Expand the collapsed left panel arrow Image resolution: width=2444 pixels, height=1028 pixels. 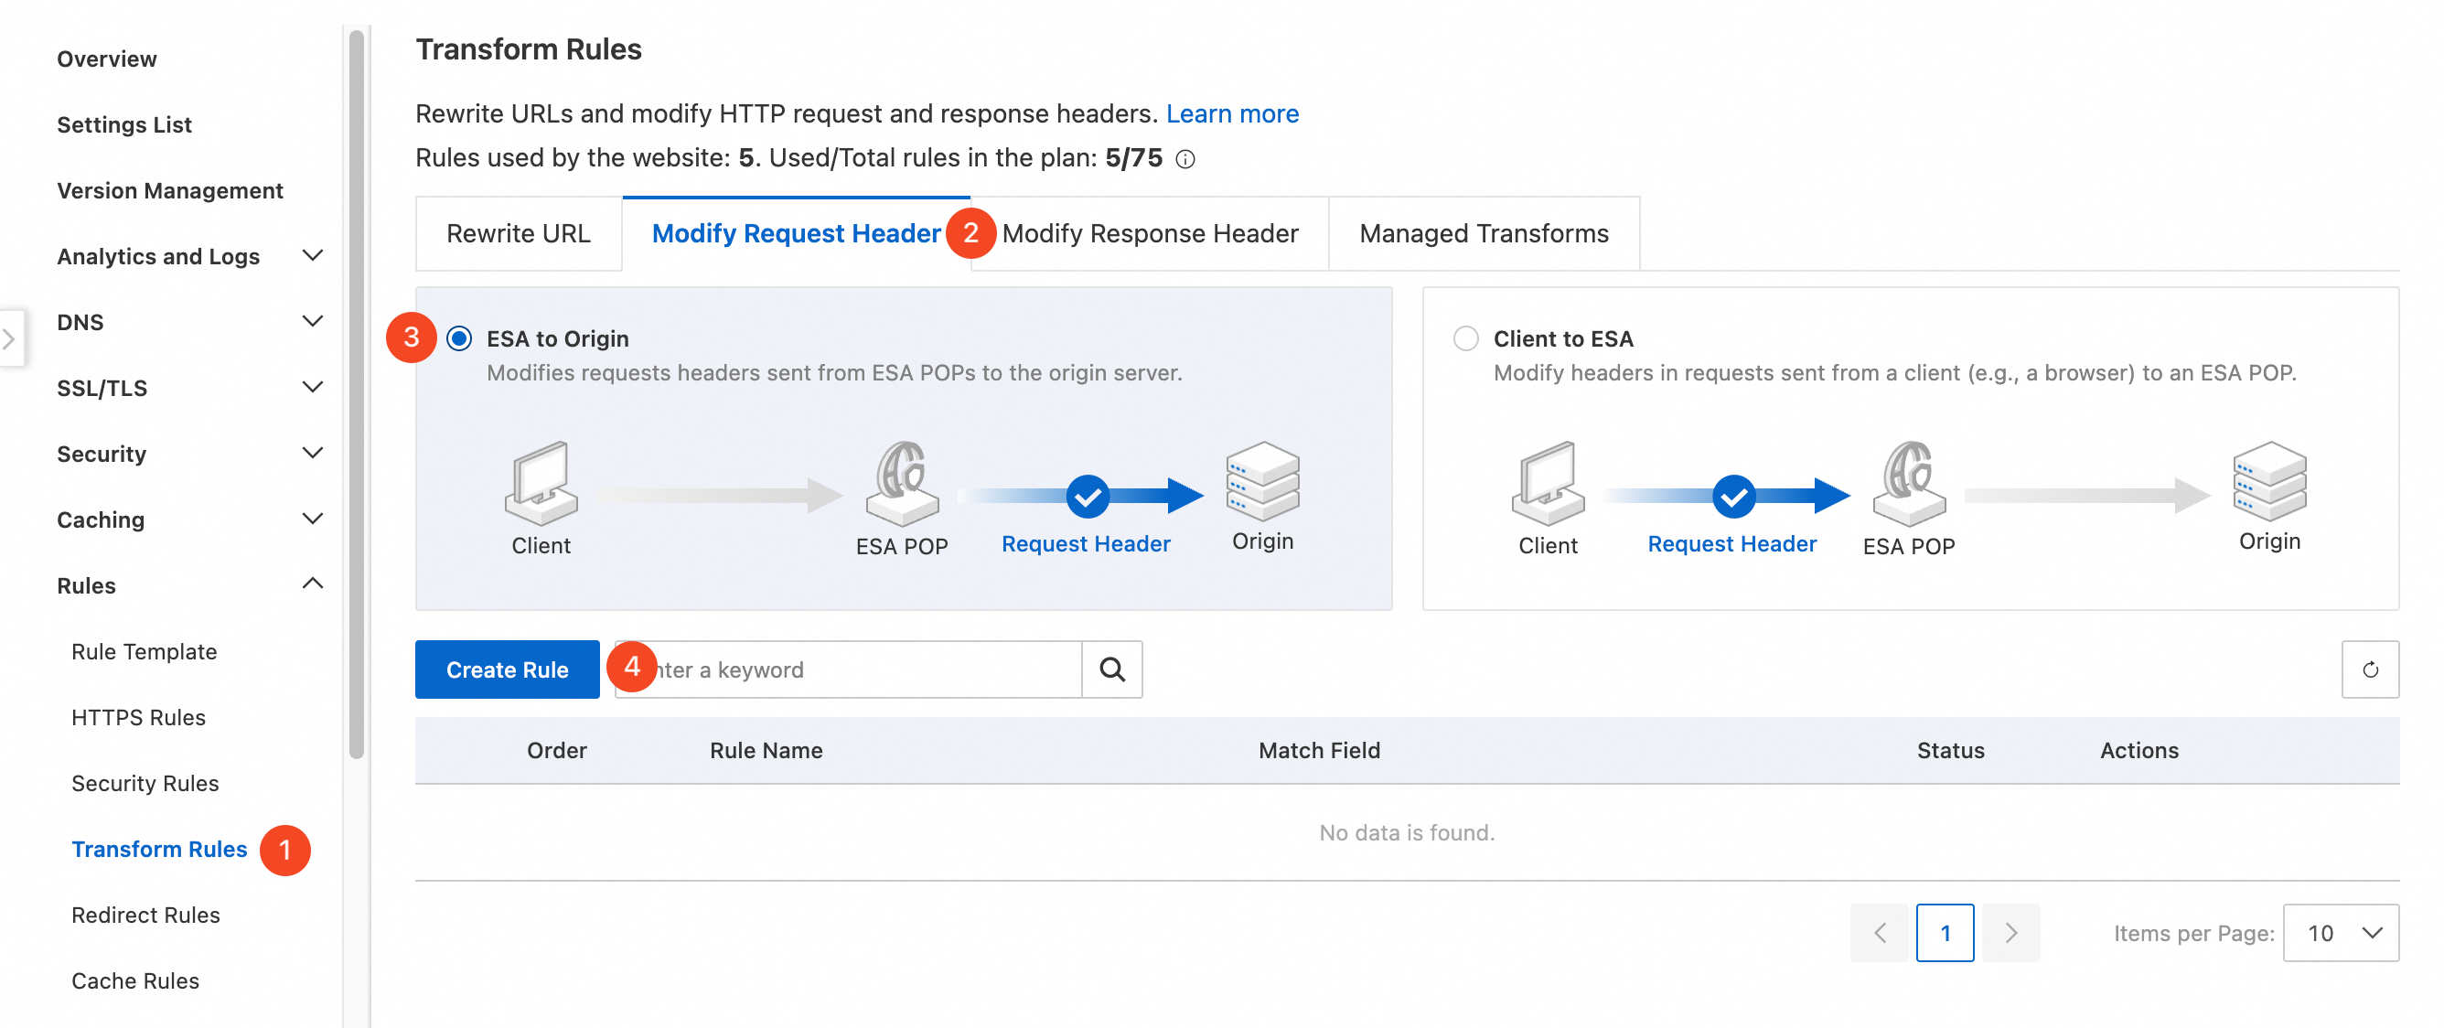pos(9,337)
